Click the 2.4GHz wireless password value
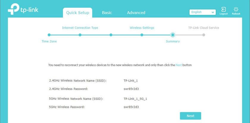The height and width of the screenshot is (123, 250). click(x=131, y=89)
